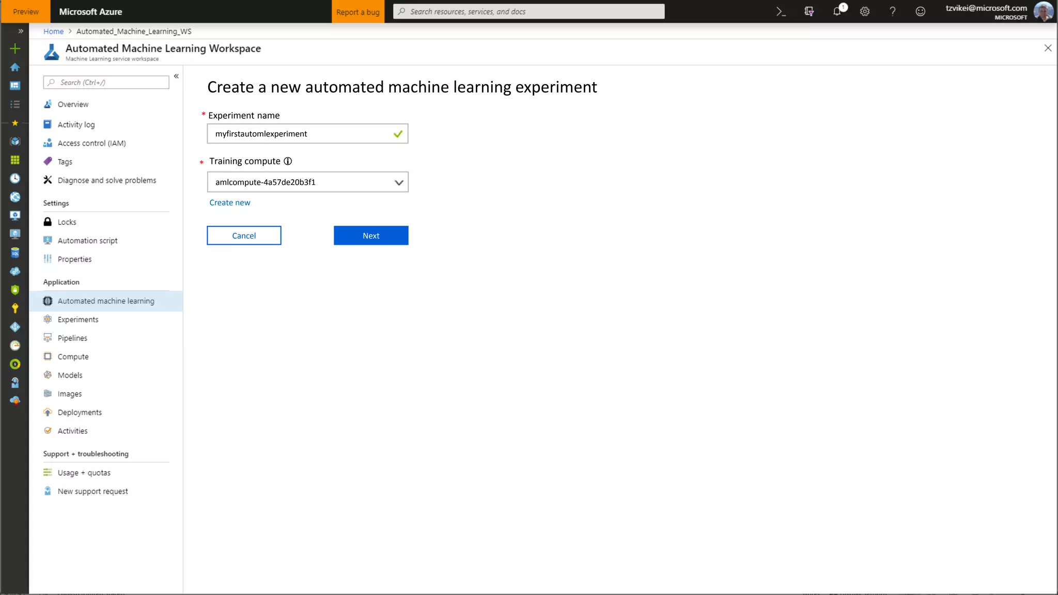Select Automated machine learning in the menu
This screenshot has width=1058, height=595.
(106, 301)
